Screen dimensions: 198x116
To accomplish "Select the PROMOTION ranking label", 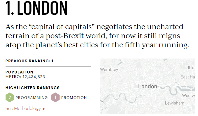I will click(x=74, y=98).
